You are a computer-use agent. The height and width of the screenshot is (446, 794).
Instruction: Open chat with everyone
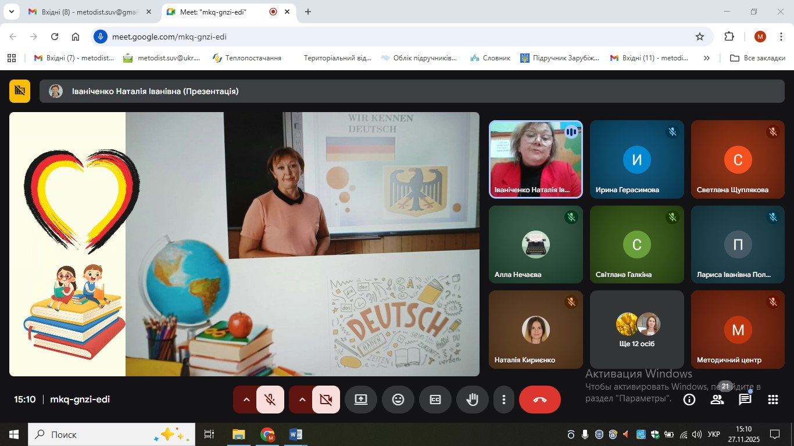745,400
